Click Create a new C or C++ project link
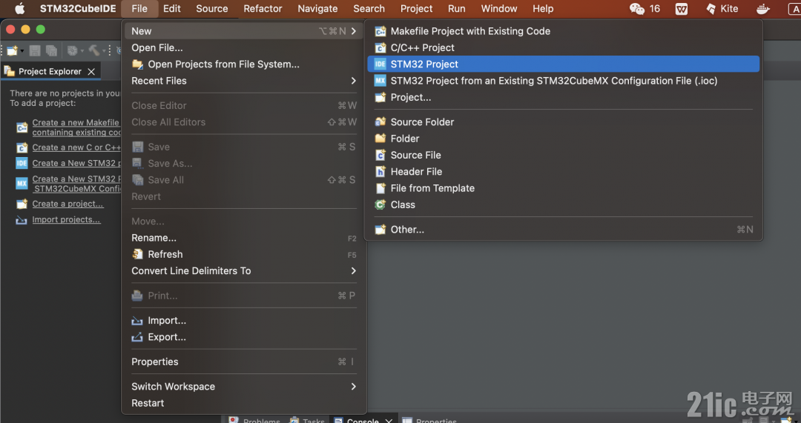The height and width of the screenshot is (423, 801). [76, 147]
